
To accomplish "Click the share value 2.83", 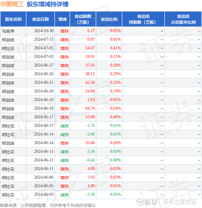I will click(91, 100).
